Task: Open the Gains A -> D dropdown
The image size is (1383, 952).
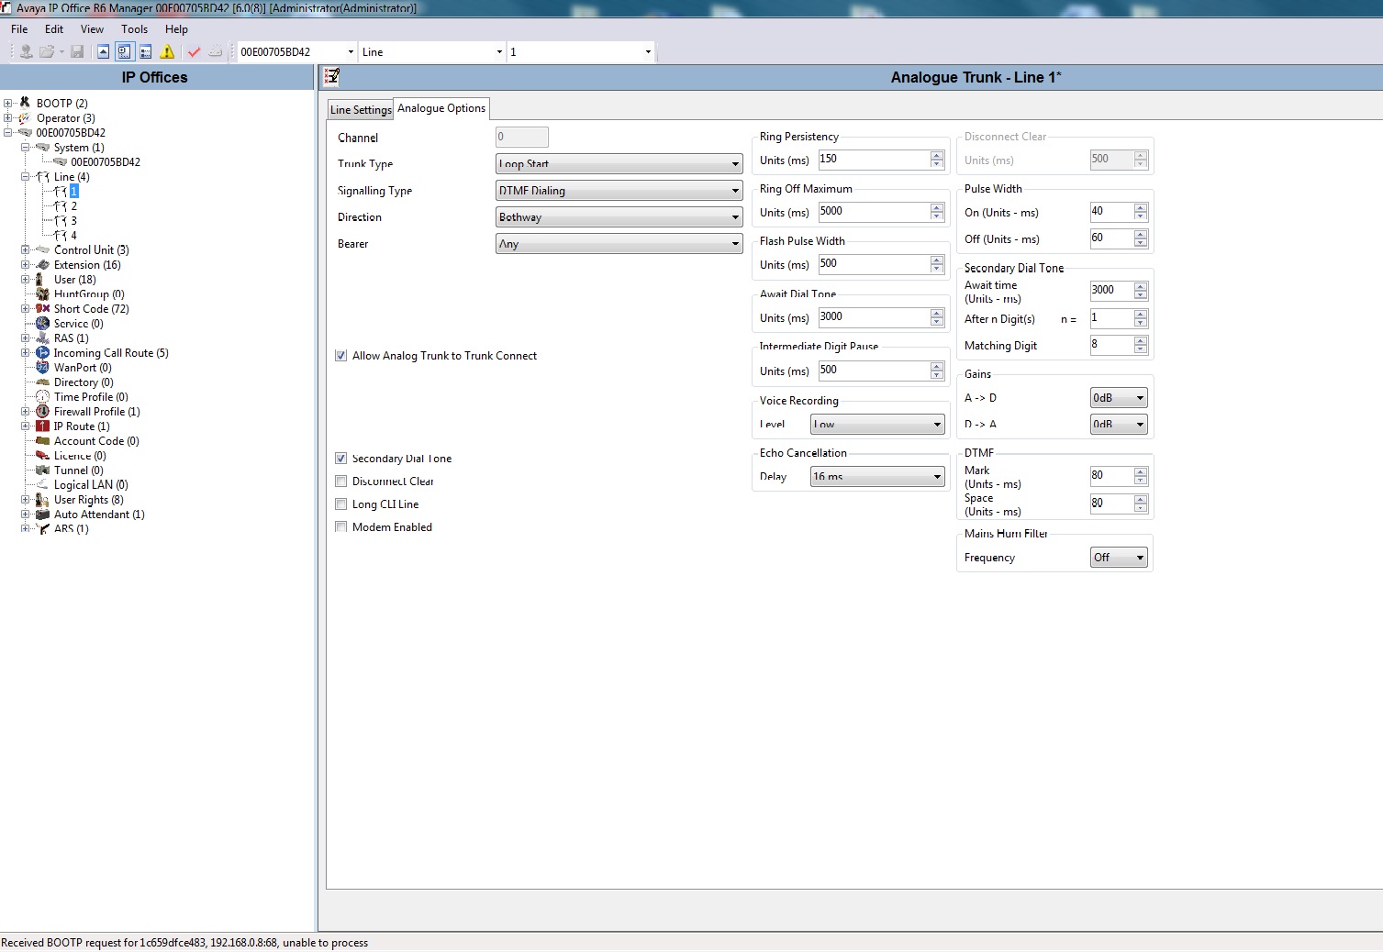Action: point(1119,397)
